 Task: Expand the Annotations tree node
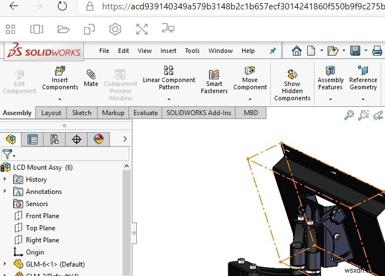(x=4, y=191)
